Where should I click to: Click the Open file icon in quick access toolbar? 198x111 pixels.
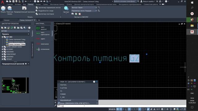(10, 1)
